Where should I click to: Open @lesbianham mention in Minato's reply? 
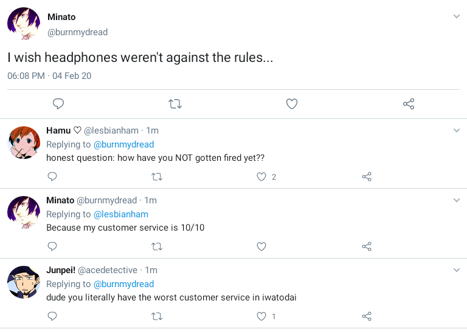coord(120,214)
